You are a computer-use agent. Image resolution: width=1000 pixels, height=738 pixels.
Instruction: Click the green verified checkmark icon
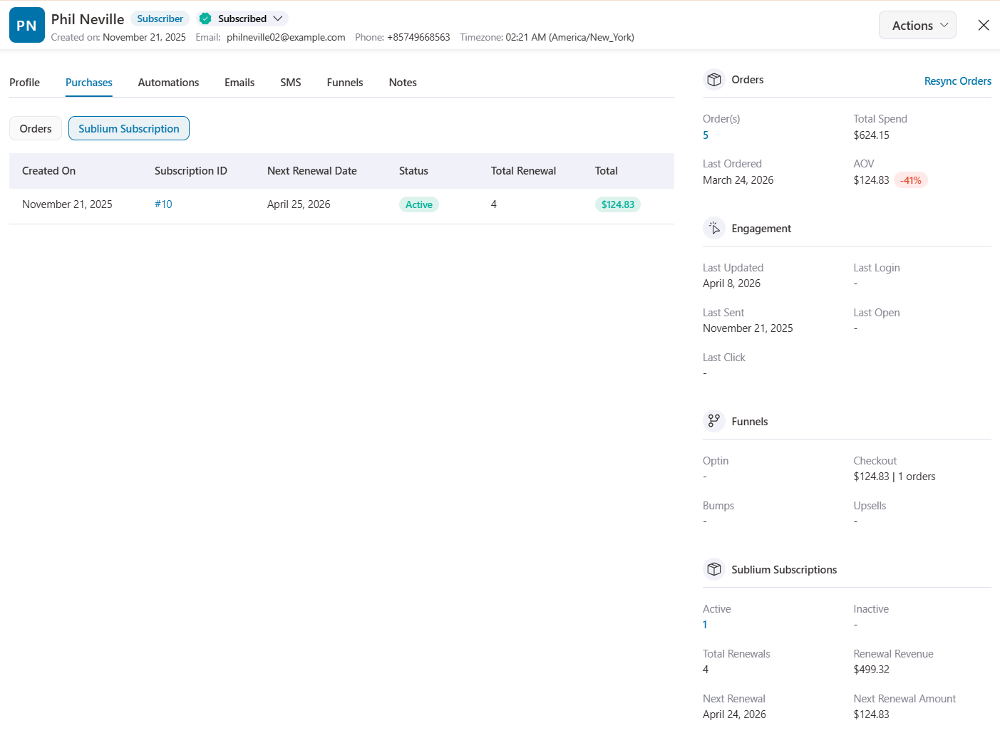[x=205, y=19]
